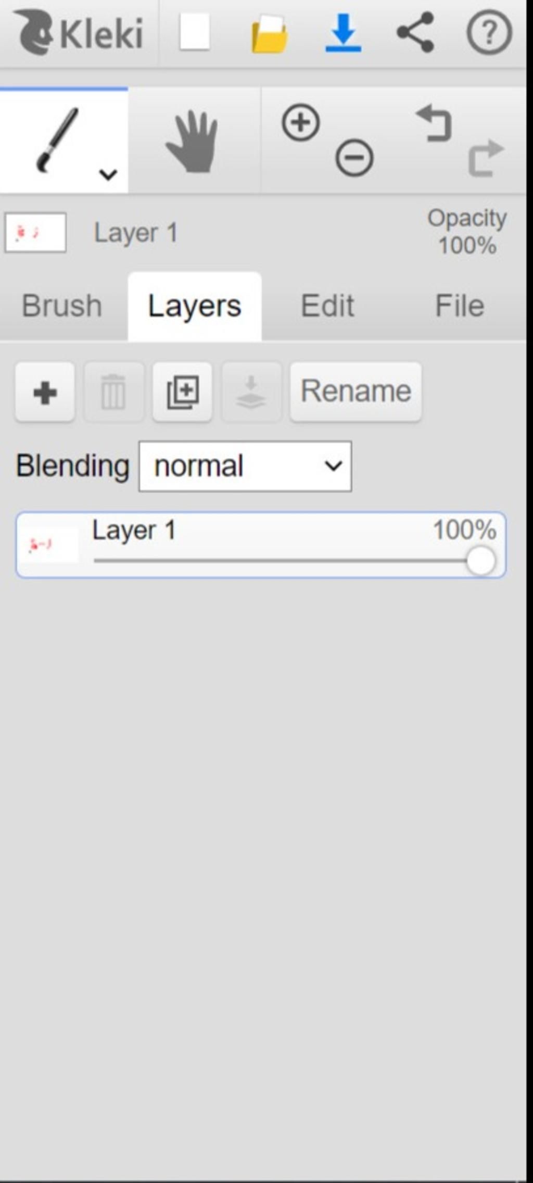Zoom in with the plus icon

[x=300, y=123]
